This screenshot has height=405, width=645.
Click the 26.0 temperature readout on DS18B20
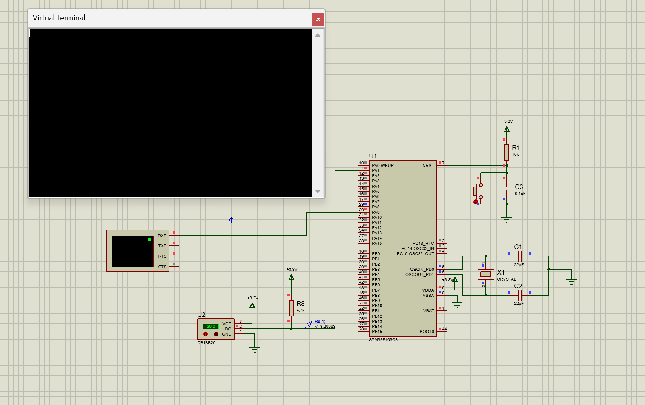click(x=211, y=326)
